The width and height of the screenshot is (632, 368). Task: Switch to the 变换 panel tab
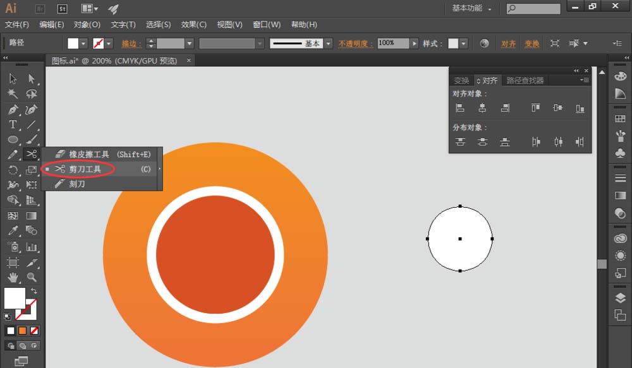tap(461, 81)
